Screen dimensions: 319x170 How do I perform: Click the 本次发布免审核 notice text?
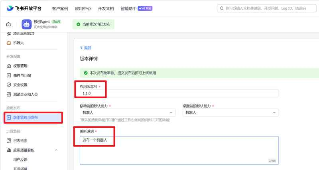(123, 73)
